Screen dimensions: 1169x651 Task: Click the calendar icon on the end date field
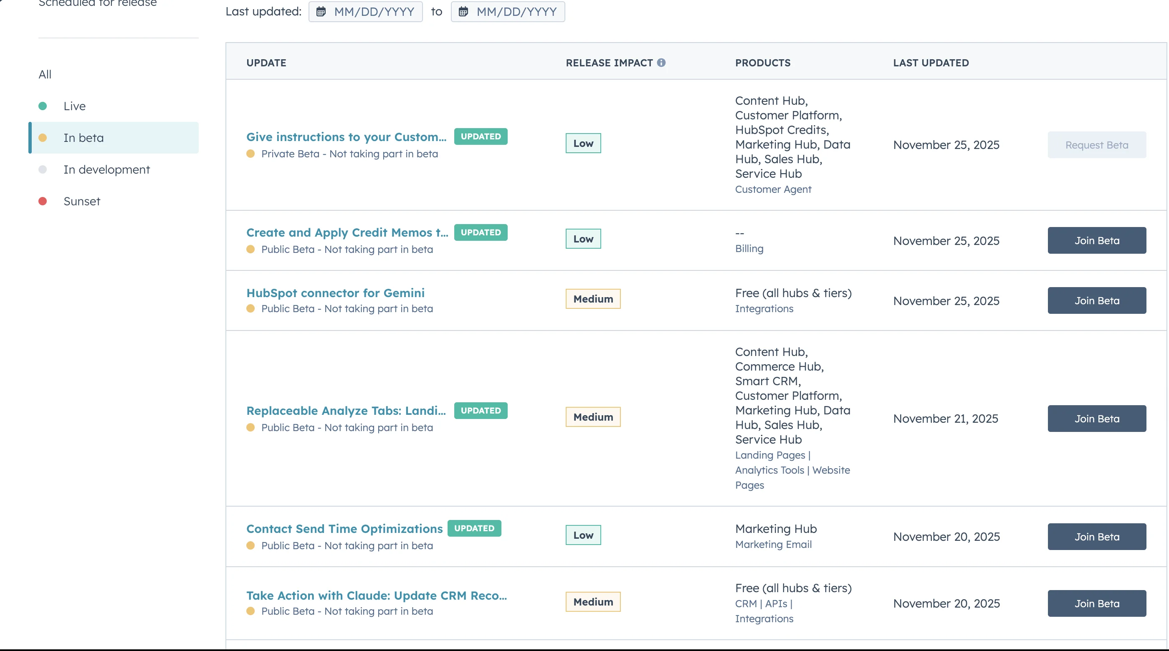pyautogui.click(x=464, y=12)
